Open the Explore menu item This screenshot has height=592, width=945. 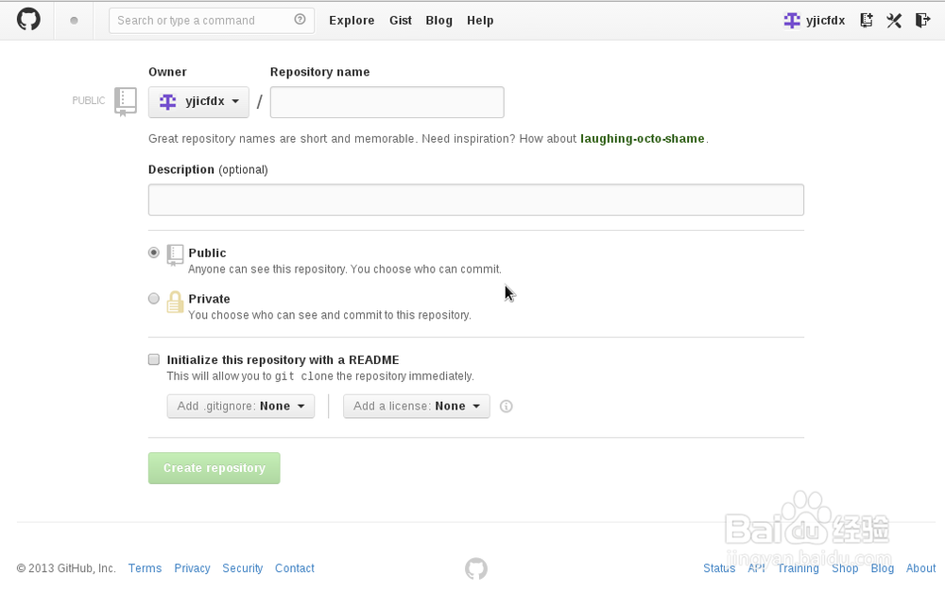coord(352,21)
